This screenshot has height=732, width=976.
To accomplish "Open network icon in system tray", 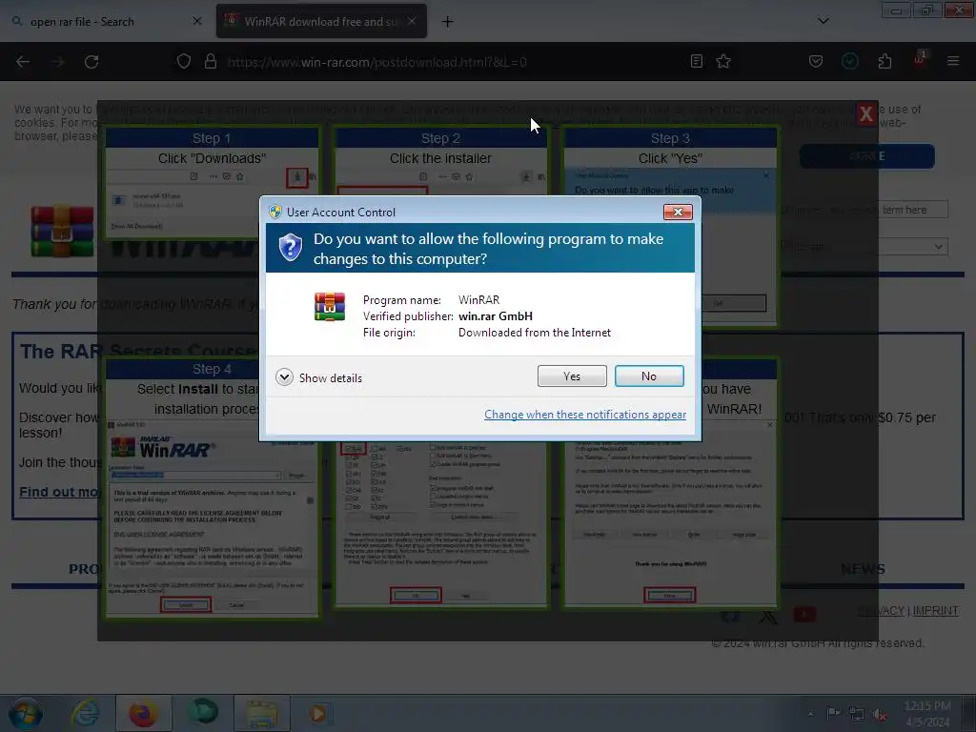I will click(857, 714).
